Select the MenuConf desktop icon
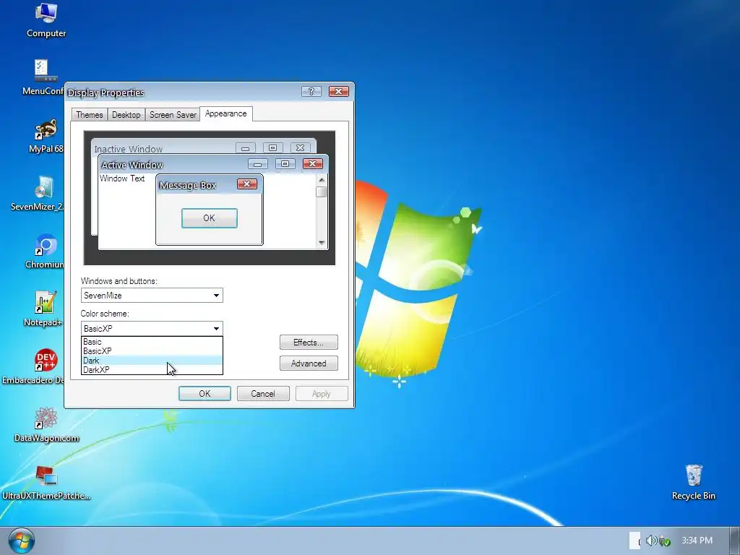The width and height of the screenshot is (740, 555). click(43, 78)
